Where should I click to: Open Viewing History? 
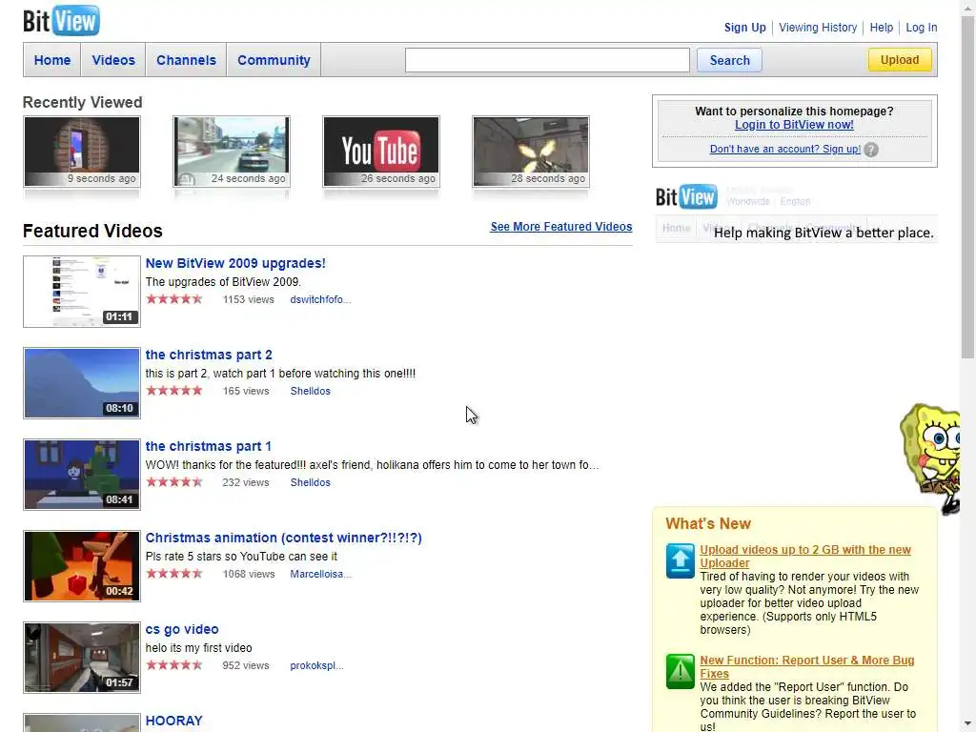click(818, 28)
